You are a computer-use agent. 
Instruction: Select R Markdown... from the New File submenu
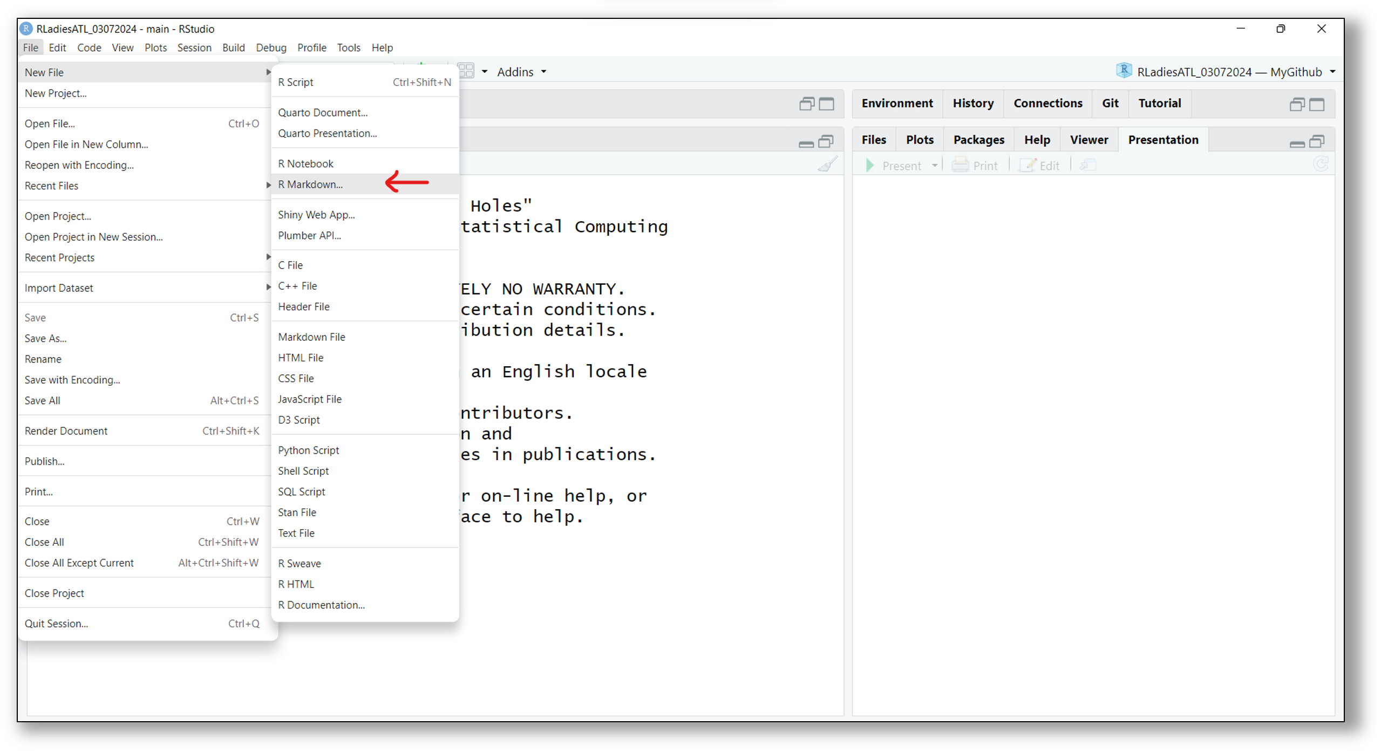310,184
